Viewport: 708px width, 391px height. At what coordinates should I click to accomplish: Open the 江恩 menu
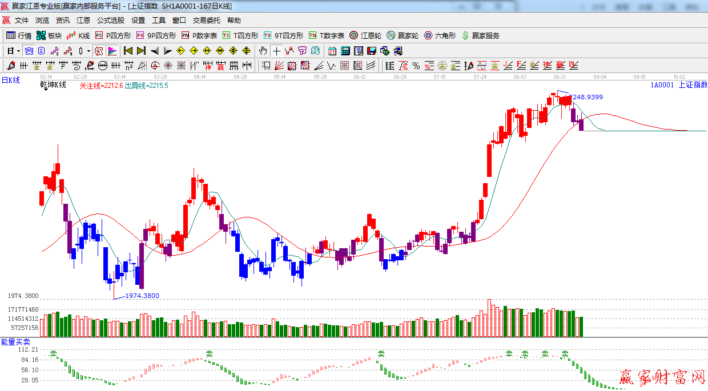[x=83, y=21]
